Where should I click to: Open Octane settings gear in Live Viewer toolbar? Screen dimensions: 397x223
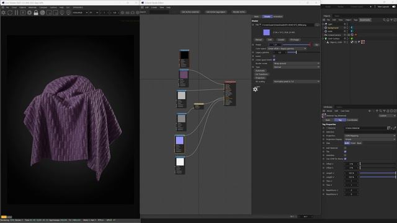pyautogui.click(x=29, y=12)
